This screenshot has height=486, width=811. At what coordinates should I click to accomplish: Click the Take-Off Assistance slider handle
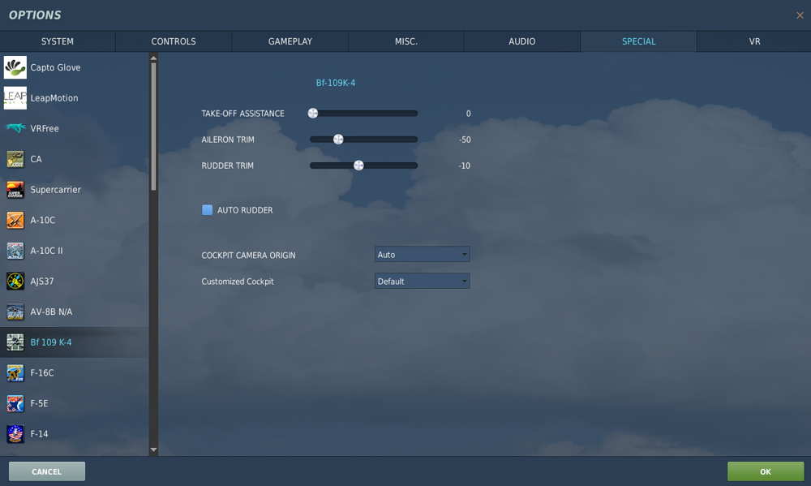[313, 114]
